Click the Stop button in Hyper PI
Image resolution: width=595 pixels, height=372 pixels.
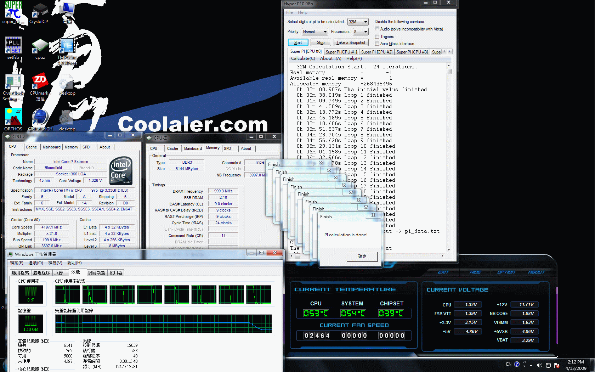321,43
